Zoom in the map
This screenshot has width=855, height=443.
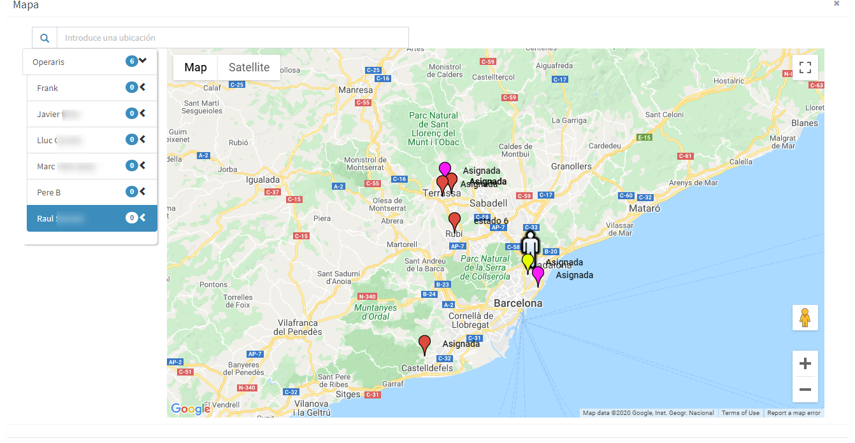pos(805,363)
